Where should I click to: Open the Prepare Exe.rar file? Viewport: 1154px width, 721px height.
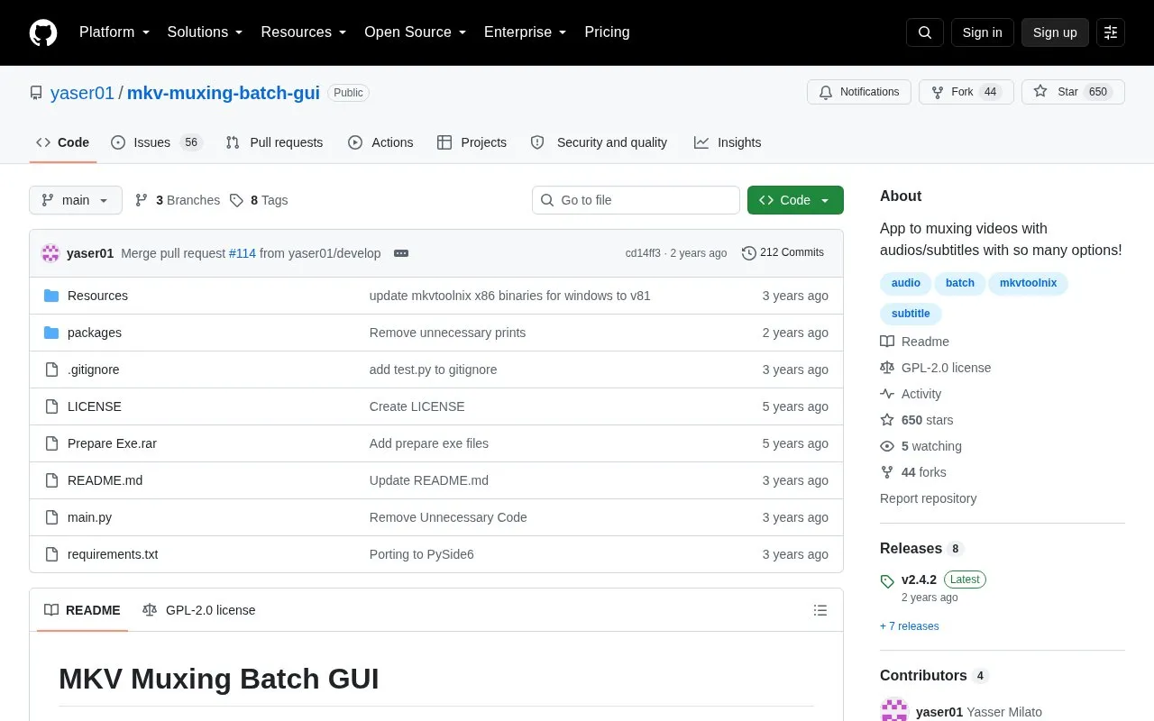click(x=112, y=443)
